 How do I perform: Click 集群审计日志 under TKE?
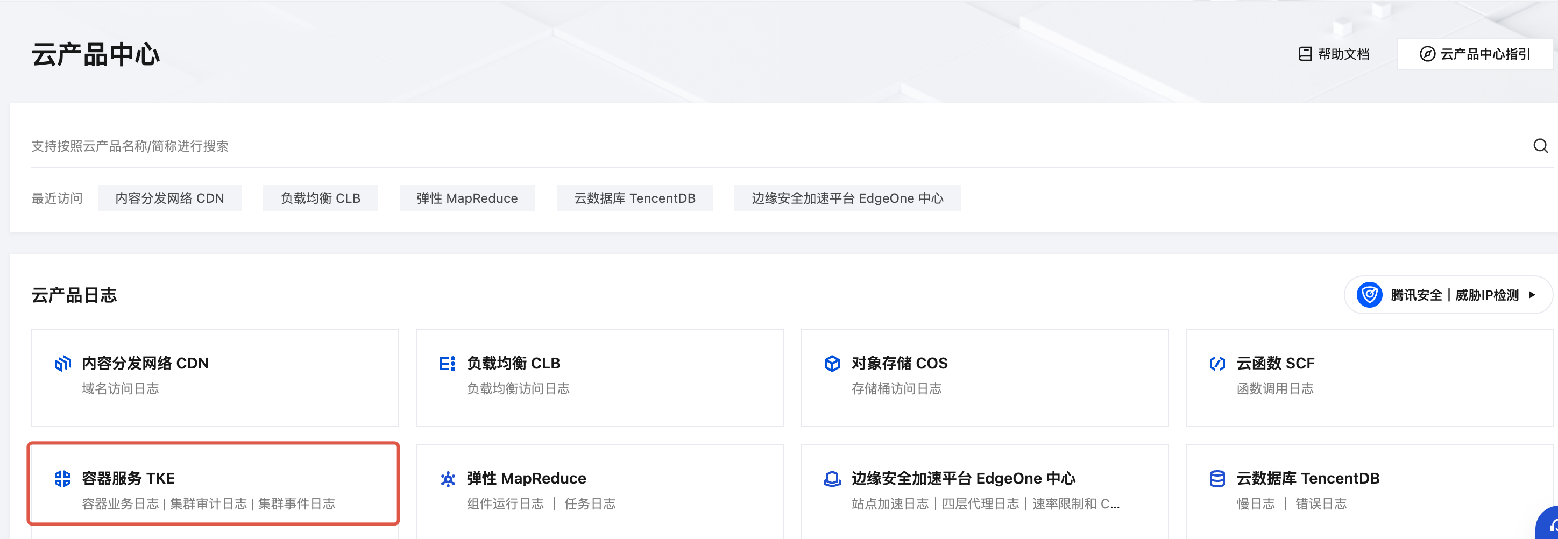pos(209,504)
